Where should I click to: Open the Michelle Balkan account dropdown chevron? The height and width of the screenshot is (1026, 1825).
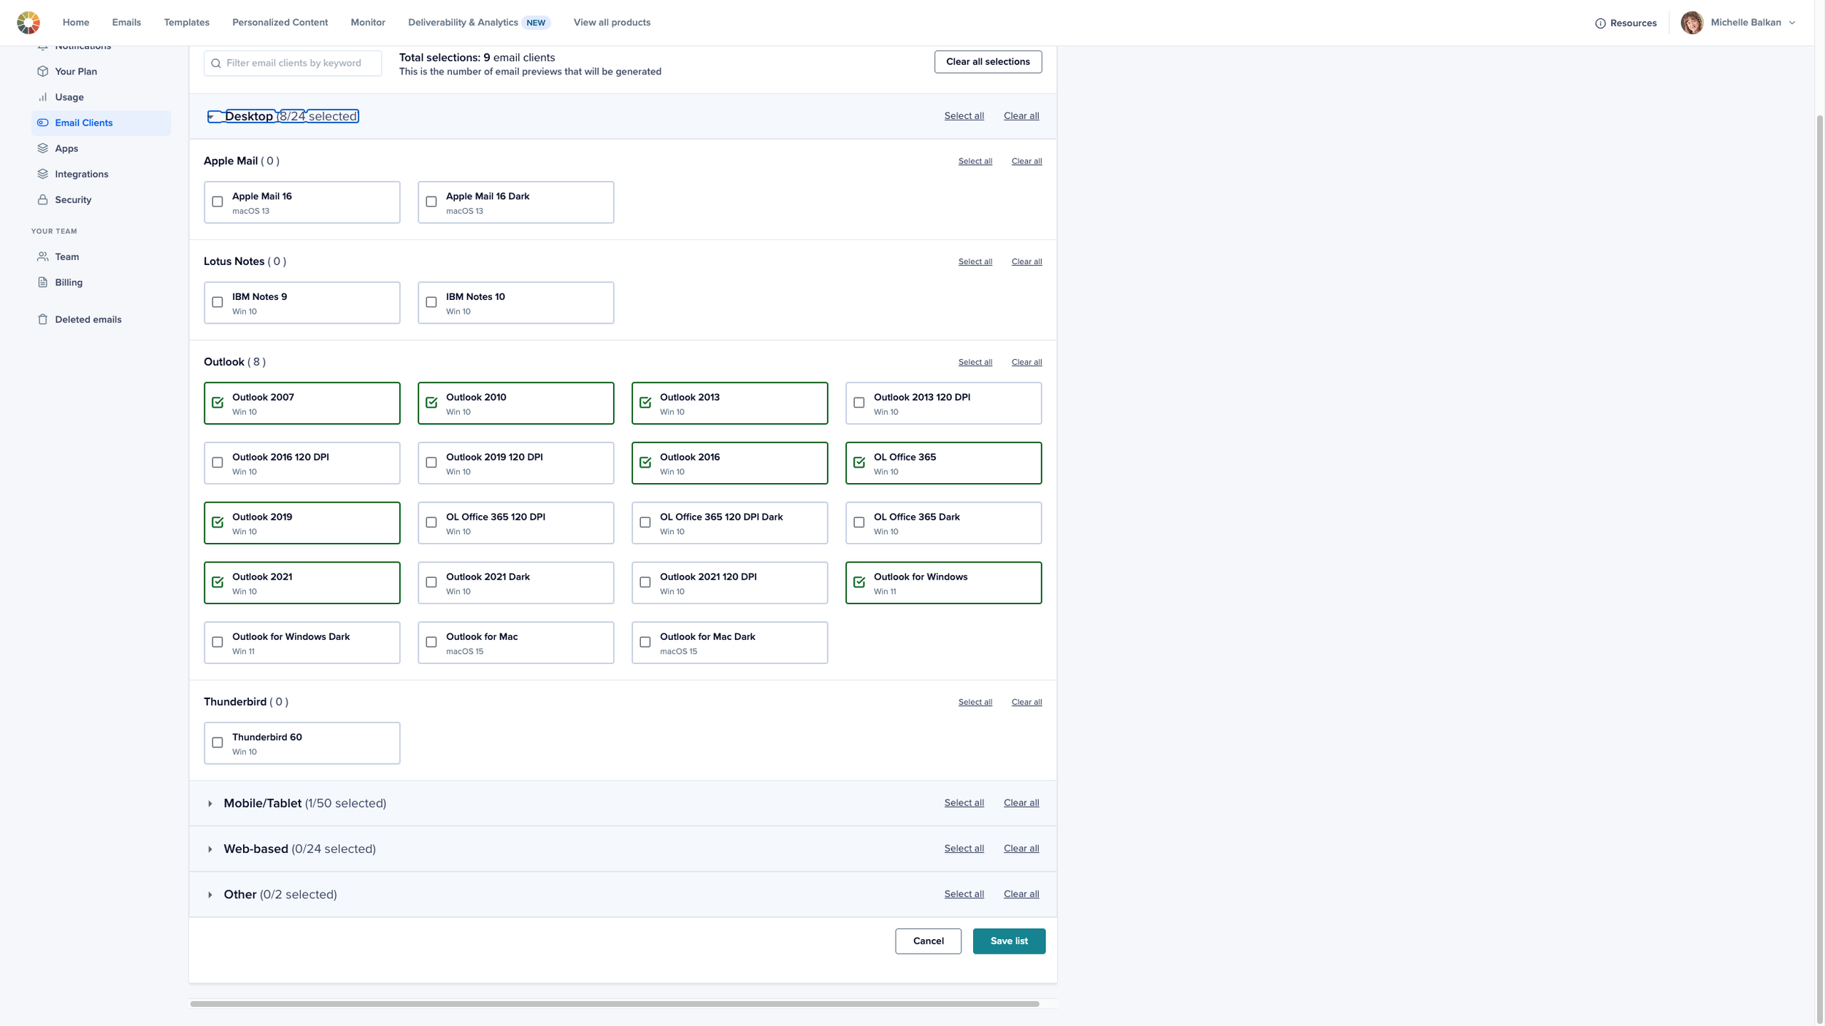(x=1792, y=23)
